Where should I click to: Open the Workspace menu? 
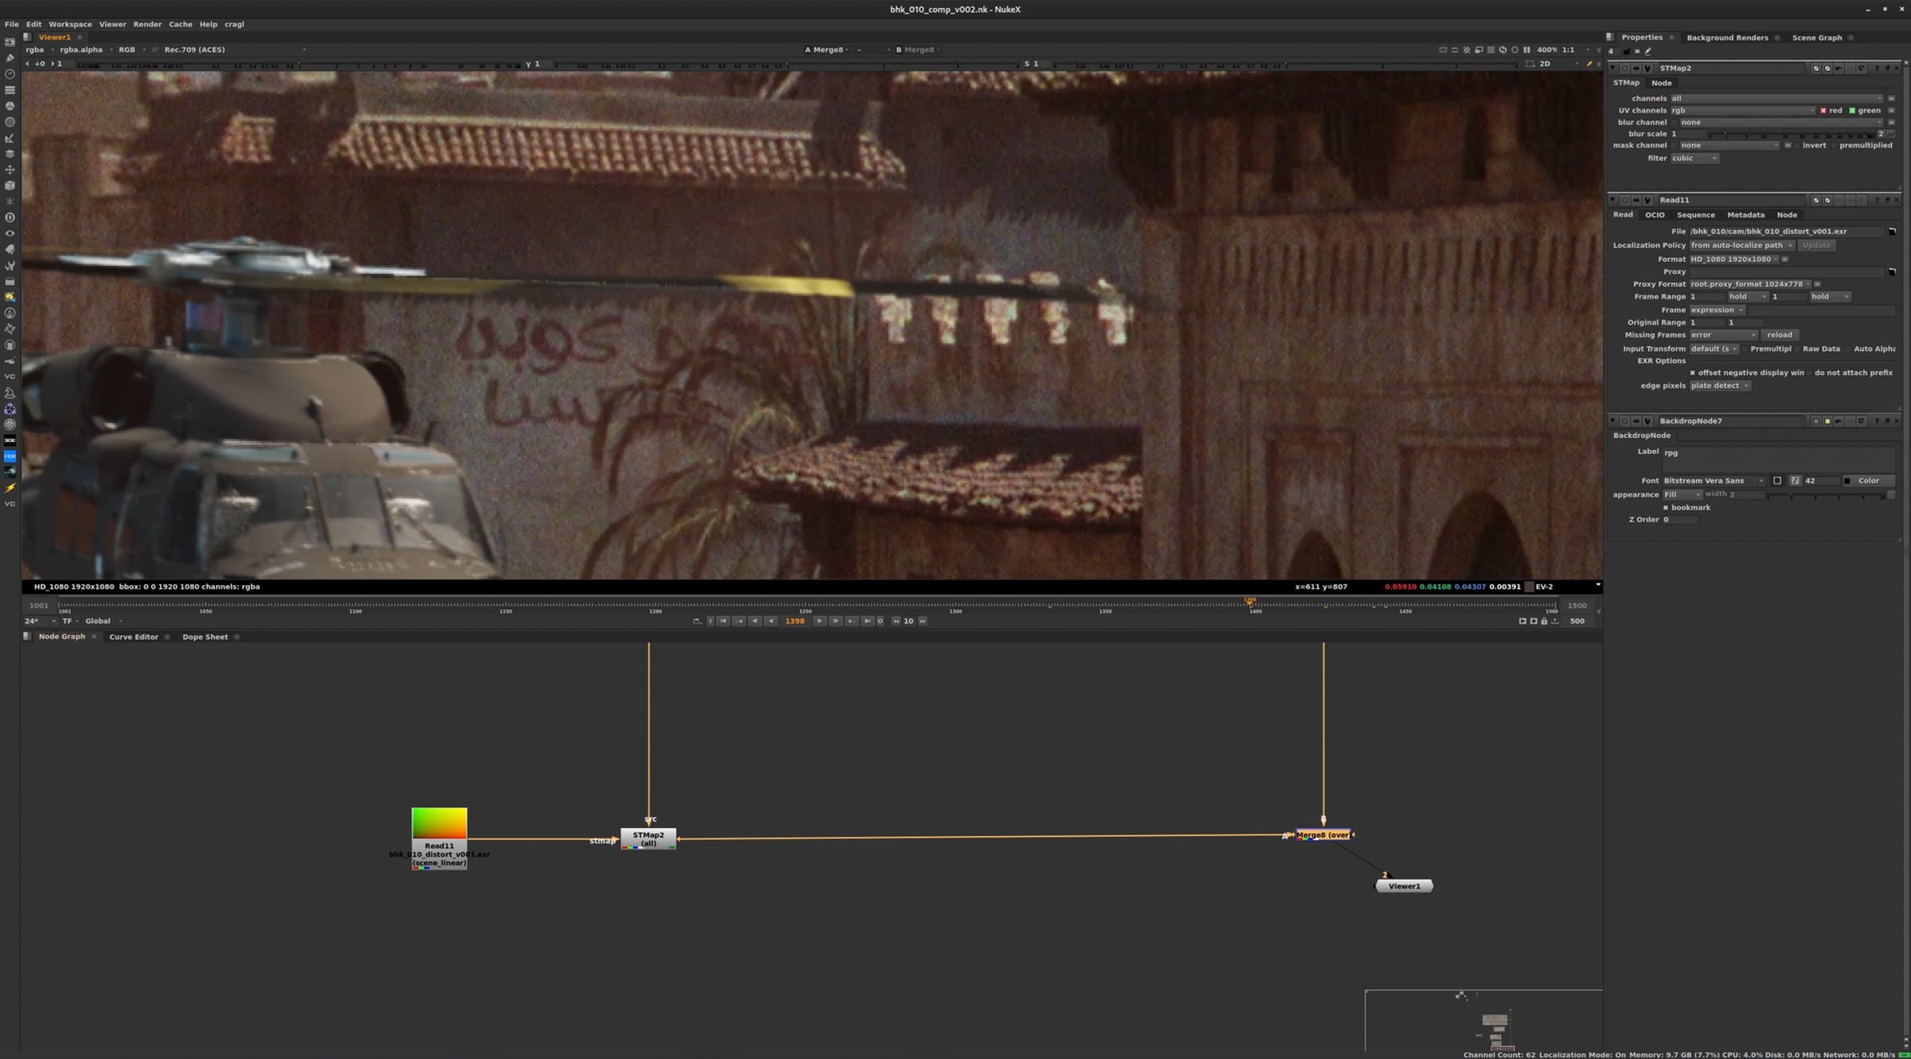(70, 25)
